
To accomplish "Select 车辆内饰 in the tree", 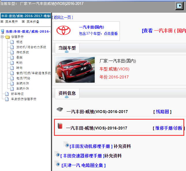I will pos(23,84).
